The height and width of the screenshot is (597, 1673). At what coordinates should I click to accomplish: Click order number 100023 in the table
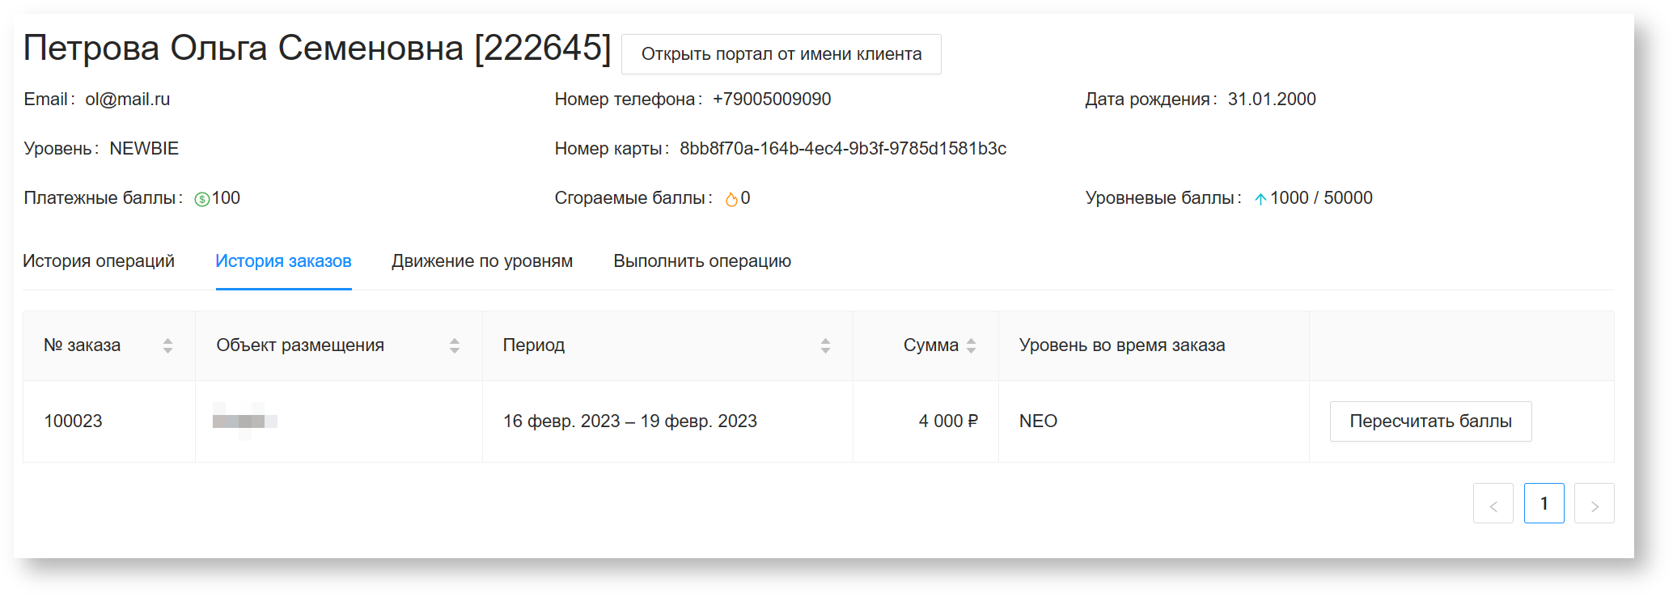tap(74, 421)
